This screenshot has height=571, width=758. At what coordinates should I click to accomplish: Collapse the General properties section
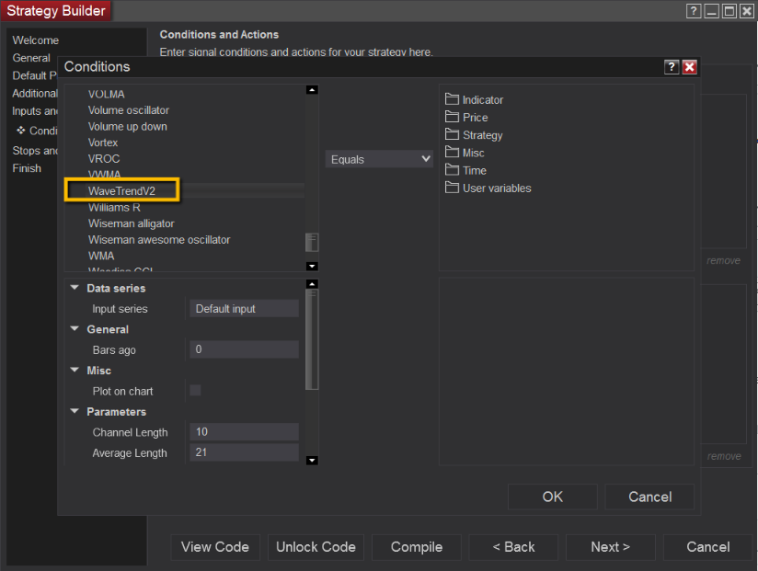[x=75, y=329]
